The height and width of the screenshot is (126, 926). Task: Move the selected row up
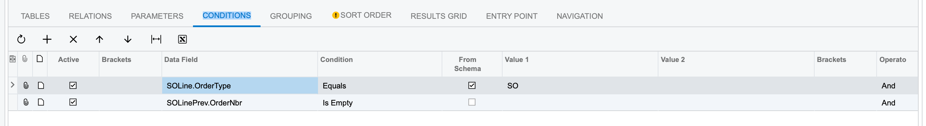point(99,39)
